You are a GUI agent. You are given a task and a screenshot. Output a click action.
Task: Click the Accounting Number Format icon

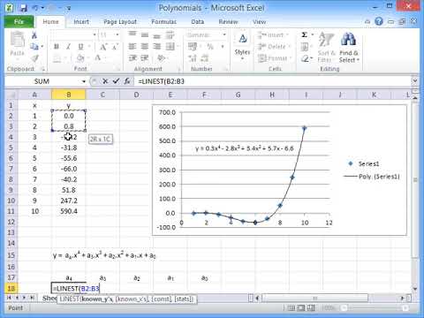[x=193, y=47]
